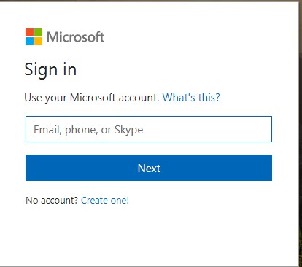The image size is (302, 267).
Task: Click the word Next on the button
Action: click(149, 168)
